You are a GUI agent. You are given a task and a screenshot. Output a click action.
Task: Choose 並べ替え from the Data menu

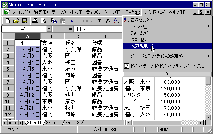167,20
